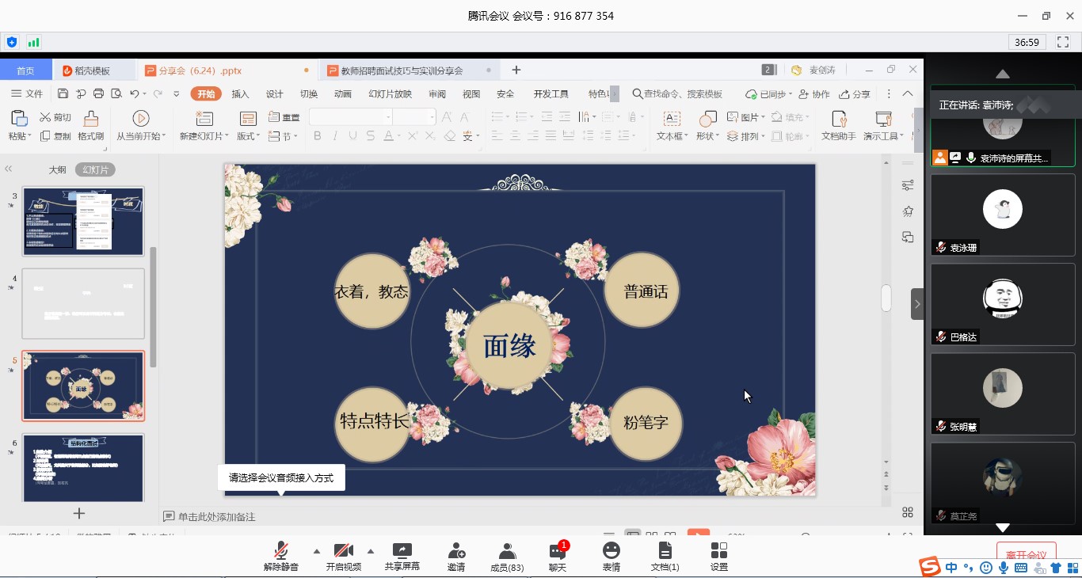Viewport: 1082px width, 578px height.
Task: Insert a text box (文本框)
Action: pyautogui.click(x=671, y=120)
